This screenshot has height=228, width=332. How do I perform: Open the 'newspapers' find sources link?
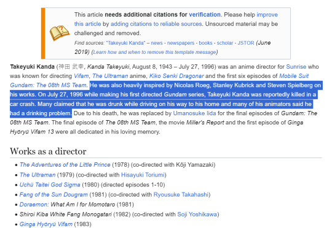[x=181, y=43]
